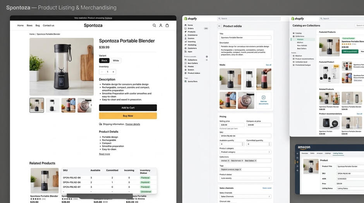The image size is (364, 203).
Task: Click the Amazon logo
Action: (x=304, y=147)
